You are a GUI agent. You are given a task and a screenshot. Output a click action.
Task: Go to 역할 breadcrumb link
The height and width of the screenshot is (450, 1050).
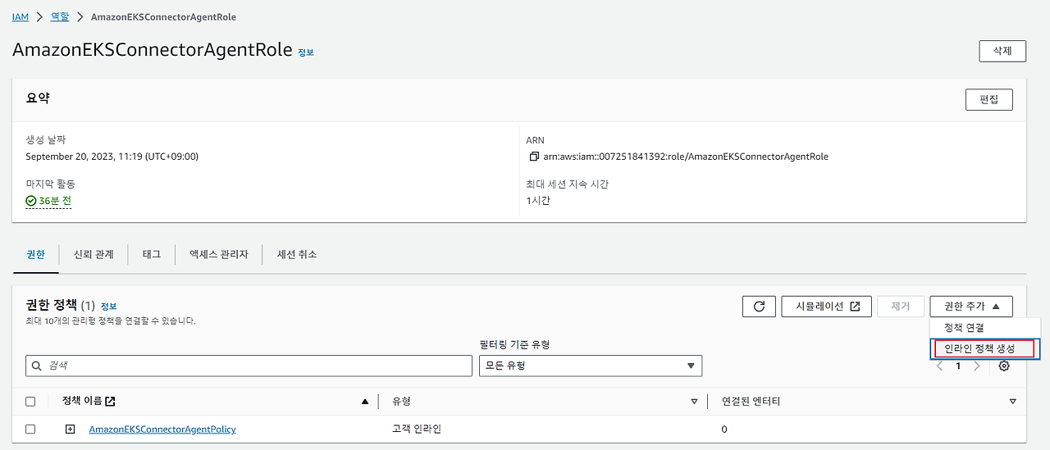[61, 16]
